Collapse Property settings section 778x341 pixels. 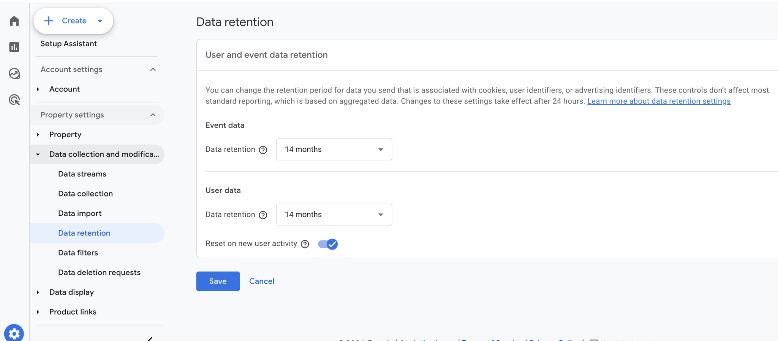pyautogui.click(x=153, y=115)
